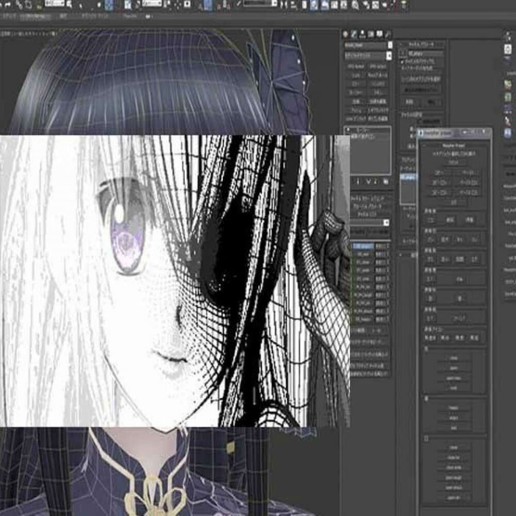This screenshot has width=516, height=516.
Task: Click the object color swatch beside name field
Action: coord(390,45)
